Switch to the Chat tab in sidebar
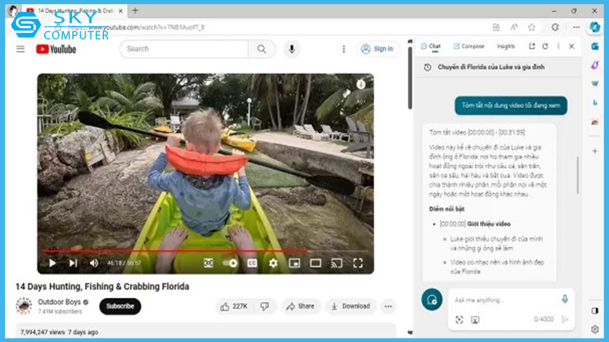 [431, 47]
